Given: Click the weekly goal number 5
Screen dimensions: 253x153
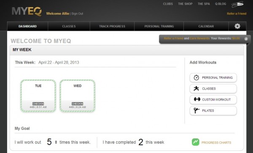Looking at the screenshot, I should pyautogui.click(x=49, y=142).
